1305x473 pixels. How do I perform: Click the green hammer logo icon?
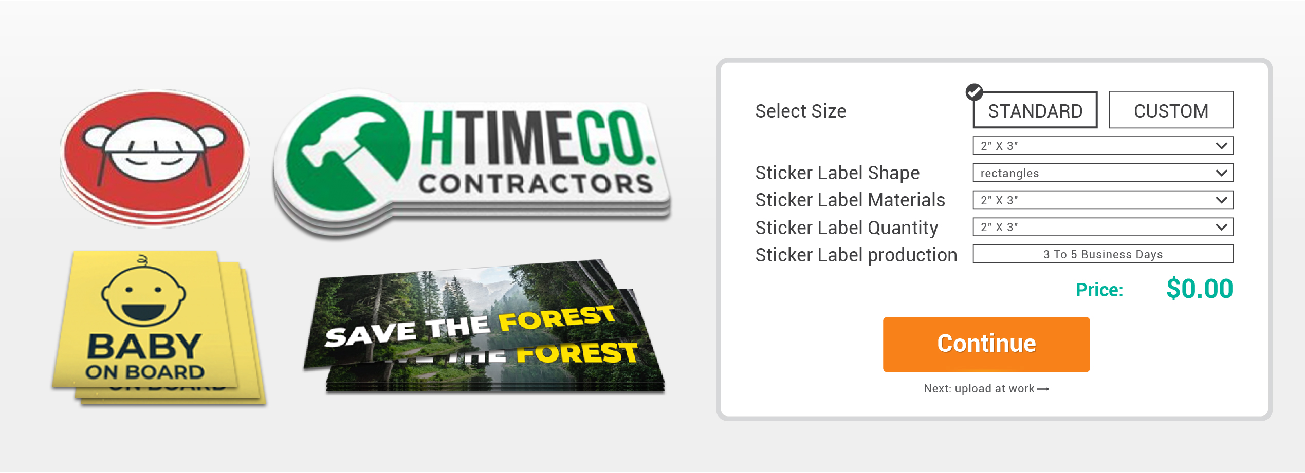(x=348, y=154)
